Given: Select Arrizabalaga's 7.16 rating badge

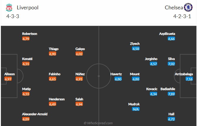Looking at the screenshot, I should click(189, 79).
